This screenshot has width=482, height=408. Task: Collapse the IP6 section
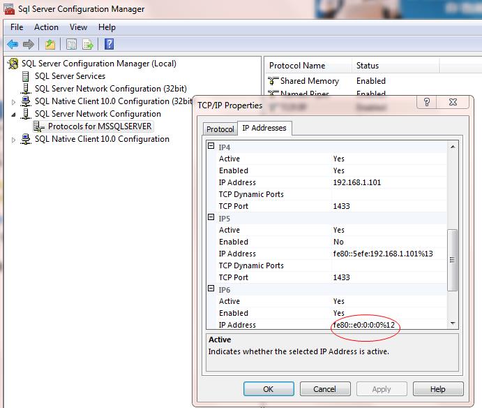(211, 289)
